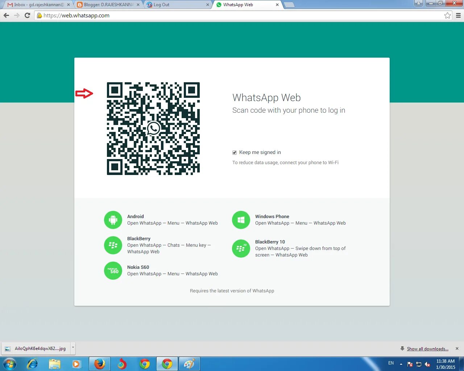Click Show all downloads link
This screenshot has width=464, height=371.
coord(427,349)
